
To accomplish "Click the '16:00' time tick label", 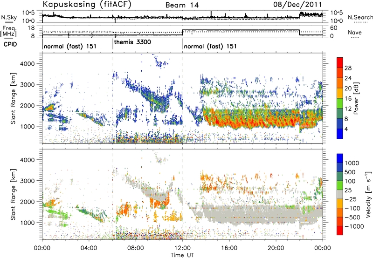I will pos(229,248).
